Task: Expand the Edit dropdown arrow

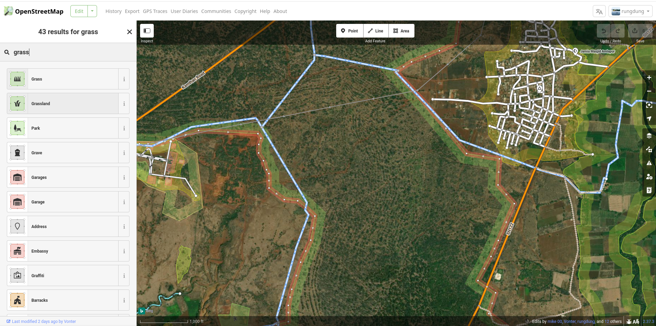Action: click(92, 11)
